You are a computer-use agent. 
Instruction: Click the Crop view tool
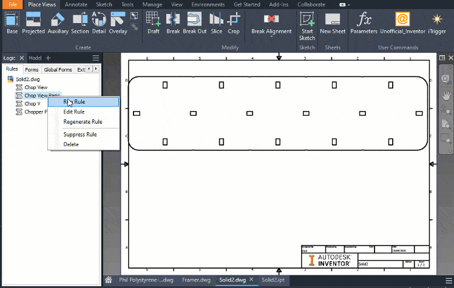[x=234, y=23]
